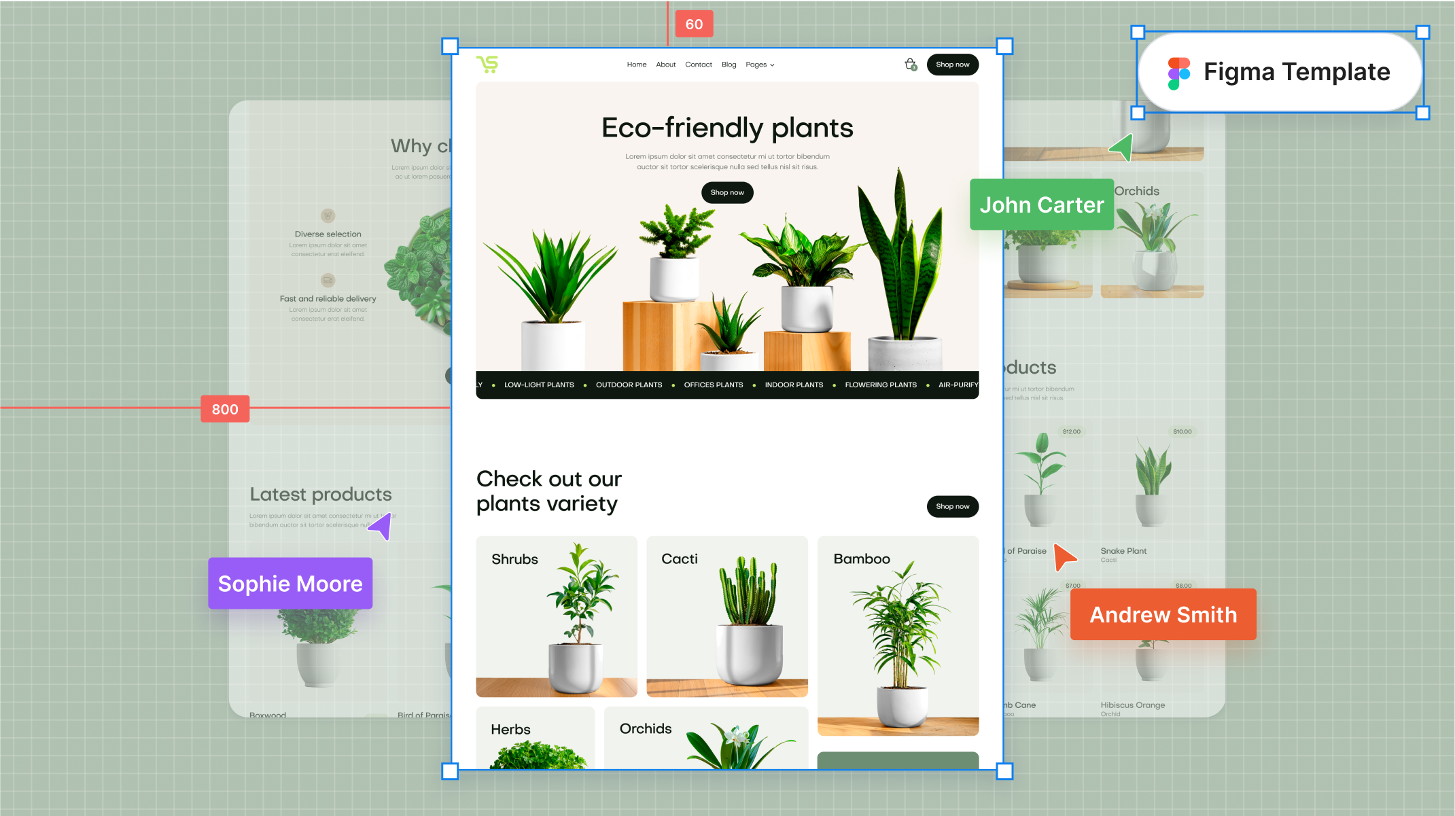Click the measurement marker showing 800
Image resolution: width=1455 pixels, height=816 pixels.
(x=224, y=408)
